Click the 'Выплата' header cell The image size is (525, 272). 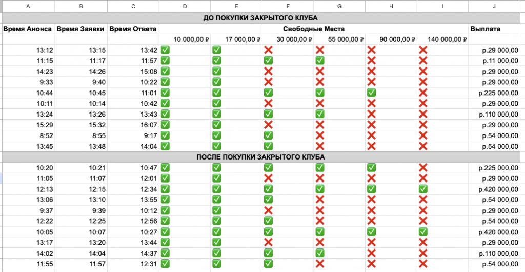(x=494, y=29)
